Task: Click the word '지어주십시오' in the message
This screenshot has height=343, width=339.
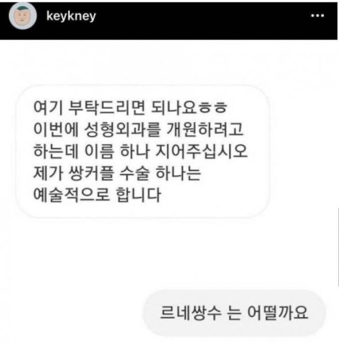Action: coord(201,151)
